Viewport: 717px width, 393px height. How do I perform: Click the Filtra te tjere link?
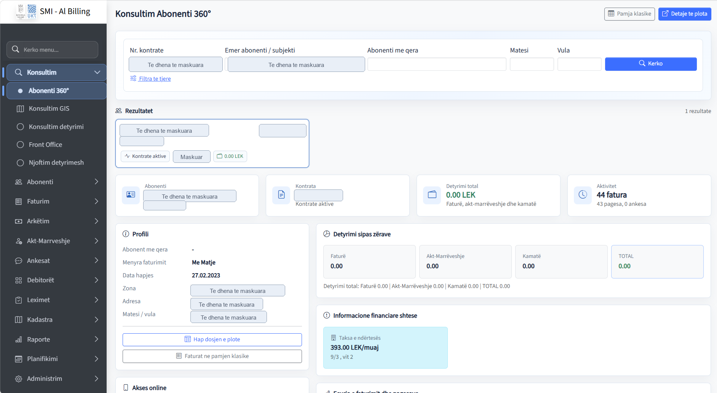click(150, 78)
